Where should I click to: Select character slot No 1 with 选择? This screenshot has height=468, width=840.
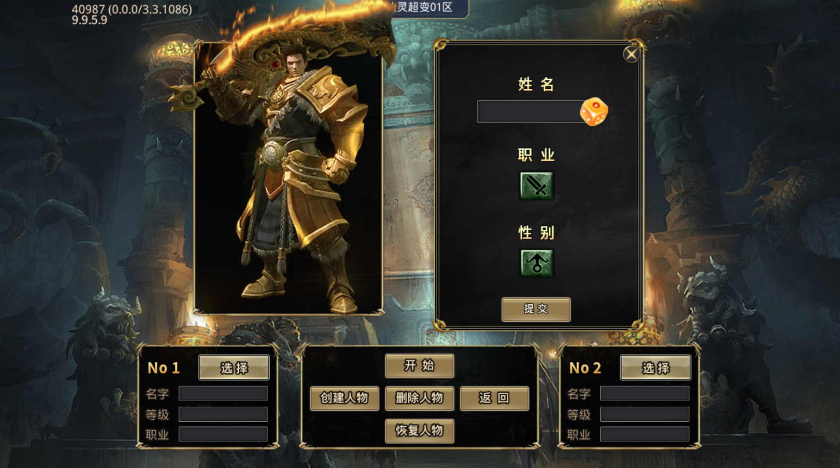click(x=234, y=368)
